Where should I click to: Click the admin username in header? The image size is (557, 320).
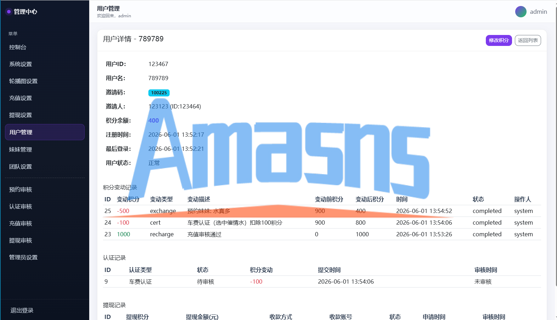[x=538, y=12]
